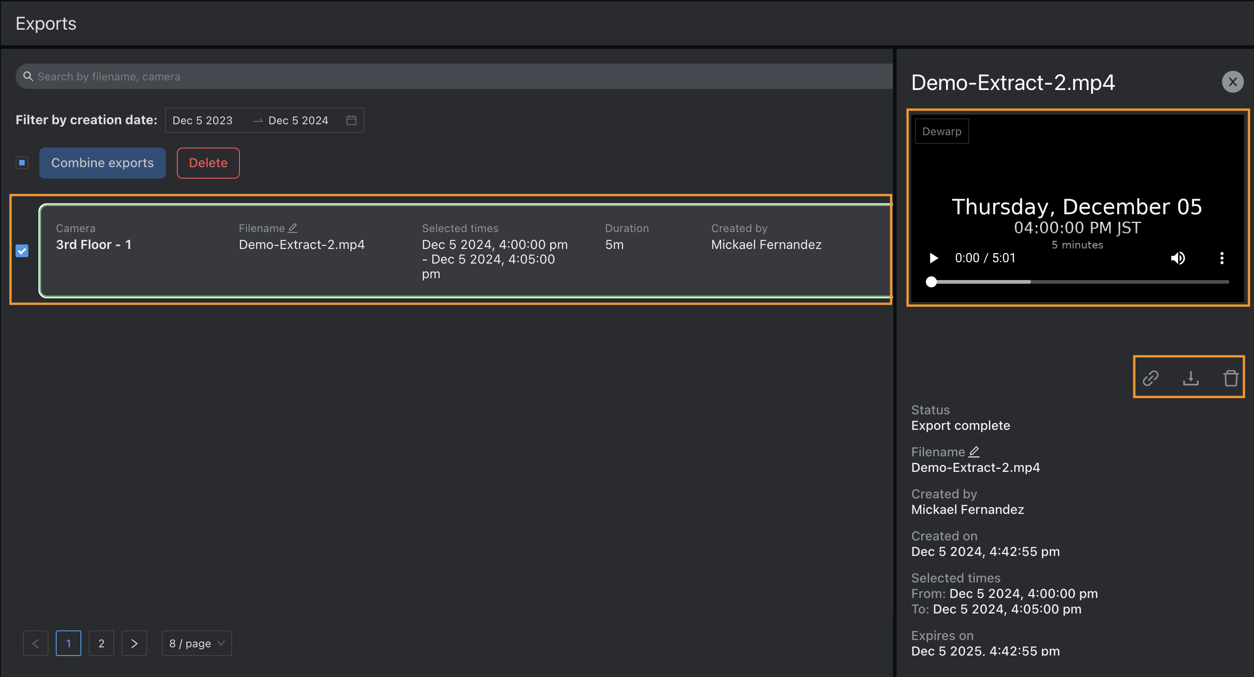The image size is (1254, 677).
Task: Click the trash icon in details panel
Action: 1231,378
